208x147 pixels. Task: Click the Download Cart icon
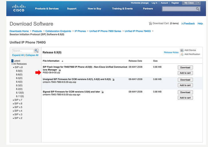(150, 23)
